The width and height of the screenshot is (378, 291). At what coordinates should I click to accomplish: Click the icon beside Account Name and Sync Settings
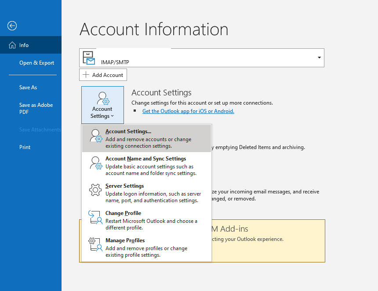click(x=96, y=163)
